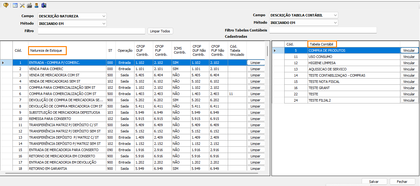420x186 pixels.
Task: Open the help question mark icon
Action: (x=6, y=5)
